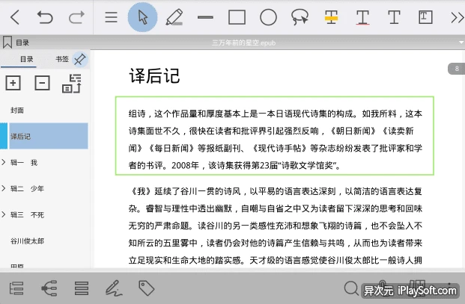This screenshot has width=465, height=304.
Task: Click the 译后记 heading text
Action: point(154,75)
